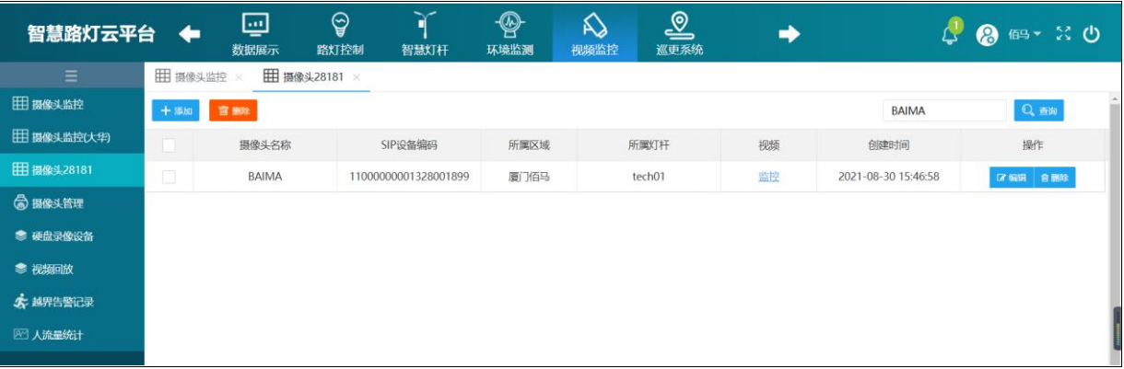
Task: Open the 环境监测 environment monitoring module
Action: (x=509, y=33)
